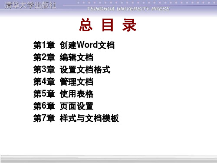
Task: Select the 管理文档 chapter entry
Action: coord(76,82)
